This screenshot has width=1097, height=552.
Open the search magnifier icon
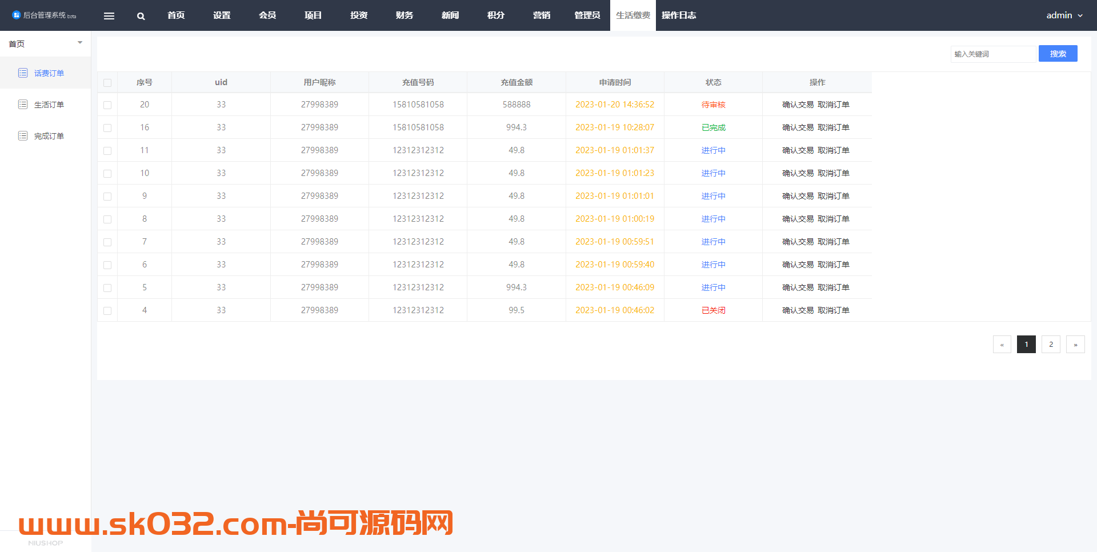[141, 16]
